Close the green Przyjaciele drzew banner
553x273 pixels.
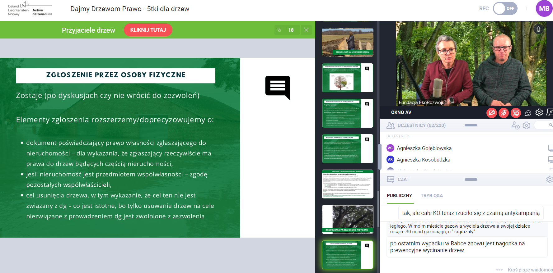coord(306,30)
